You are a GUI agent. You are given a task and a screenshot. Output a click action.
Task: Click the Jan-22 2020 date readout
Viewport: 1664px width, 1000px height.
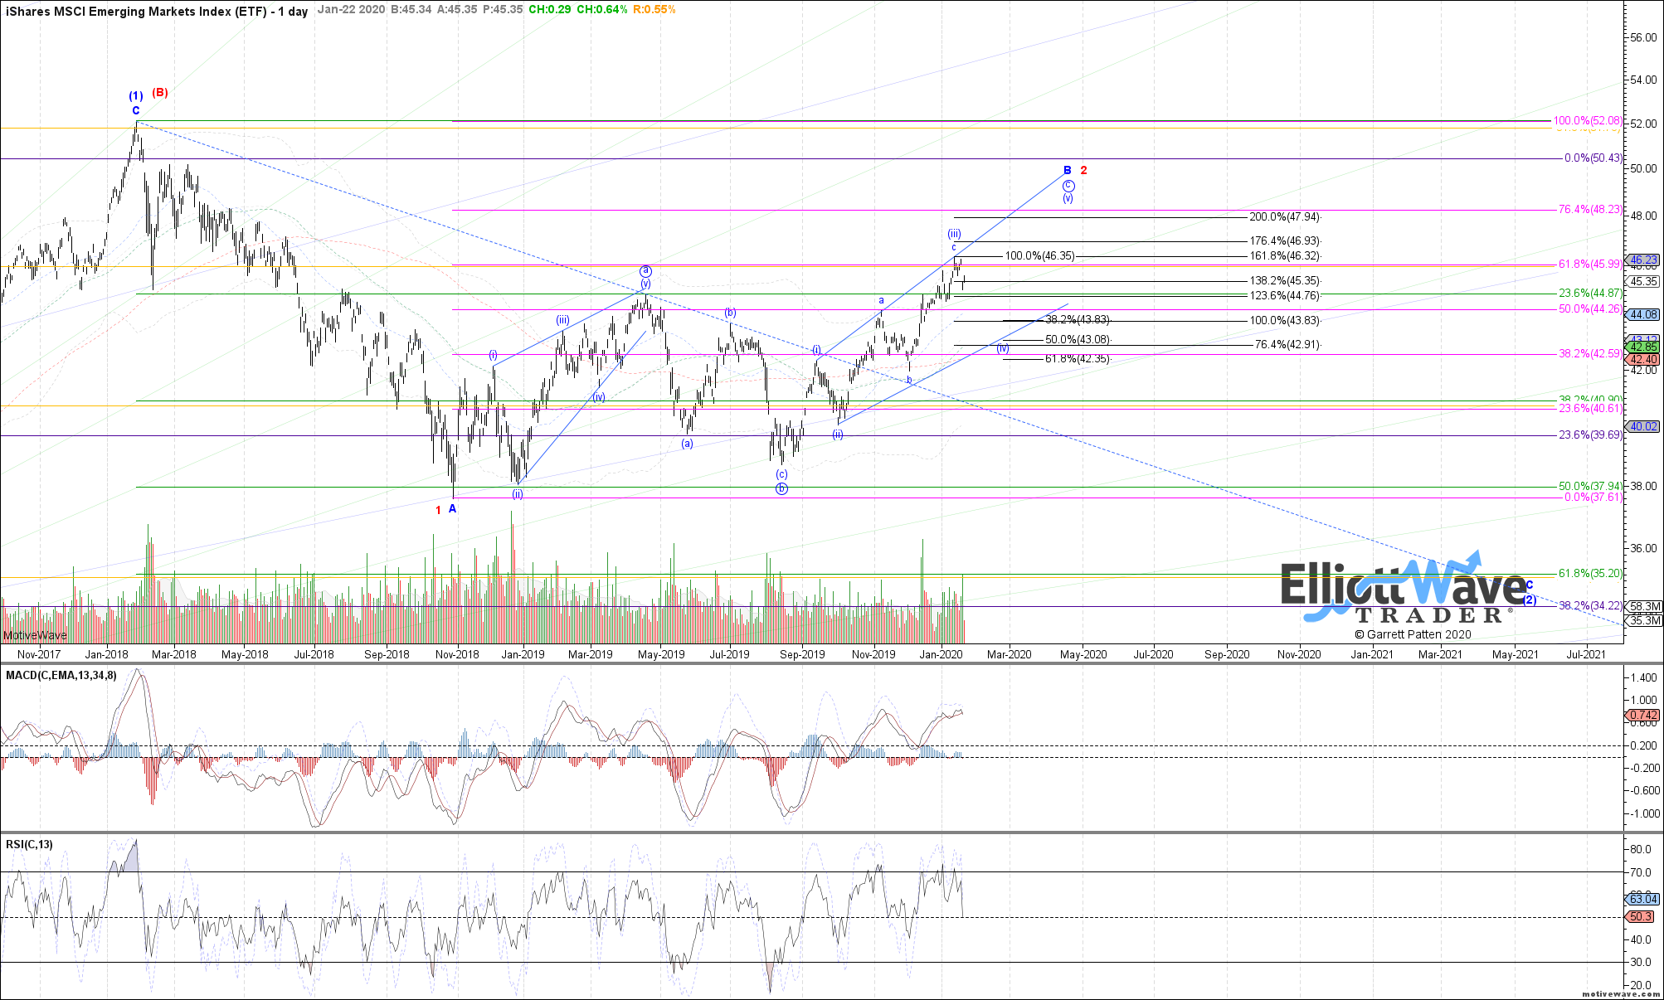point(352,10)
